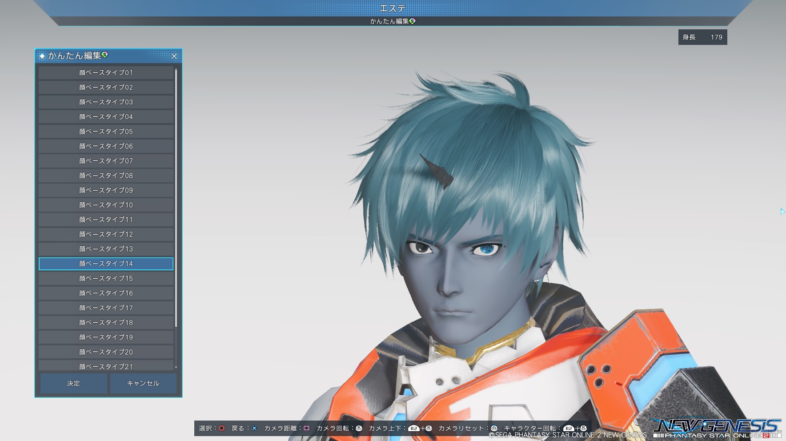Image resolution: width=786 pixels, height=441 pixels.
Task: Click the cross button icon next to 戻る
Action: (x=254, y=428)
